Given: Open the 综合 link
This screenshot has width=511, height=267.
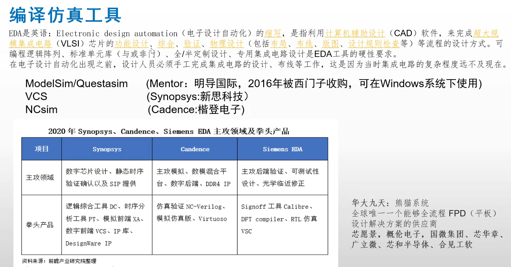Looking at the screenshot, I should click(x=166, y=44).
